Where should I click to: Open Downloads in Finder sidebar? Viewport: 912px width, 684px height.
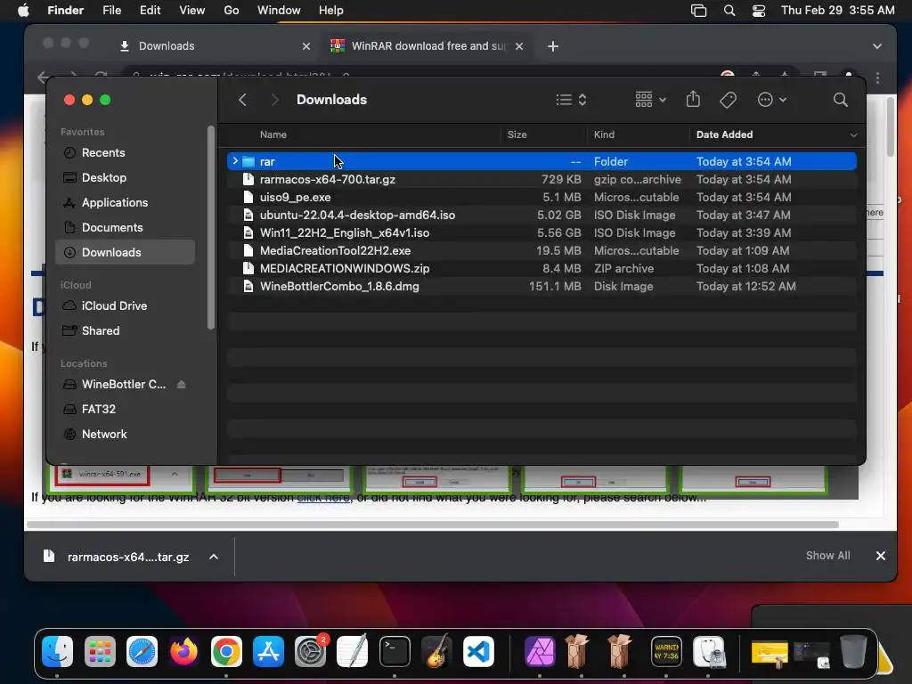pyautogui.click(x=125, y=252)
